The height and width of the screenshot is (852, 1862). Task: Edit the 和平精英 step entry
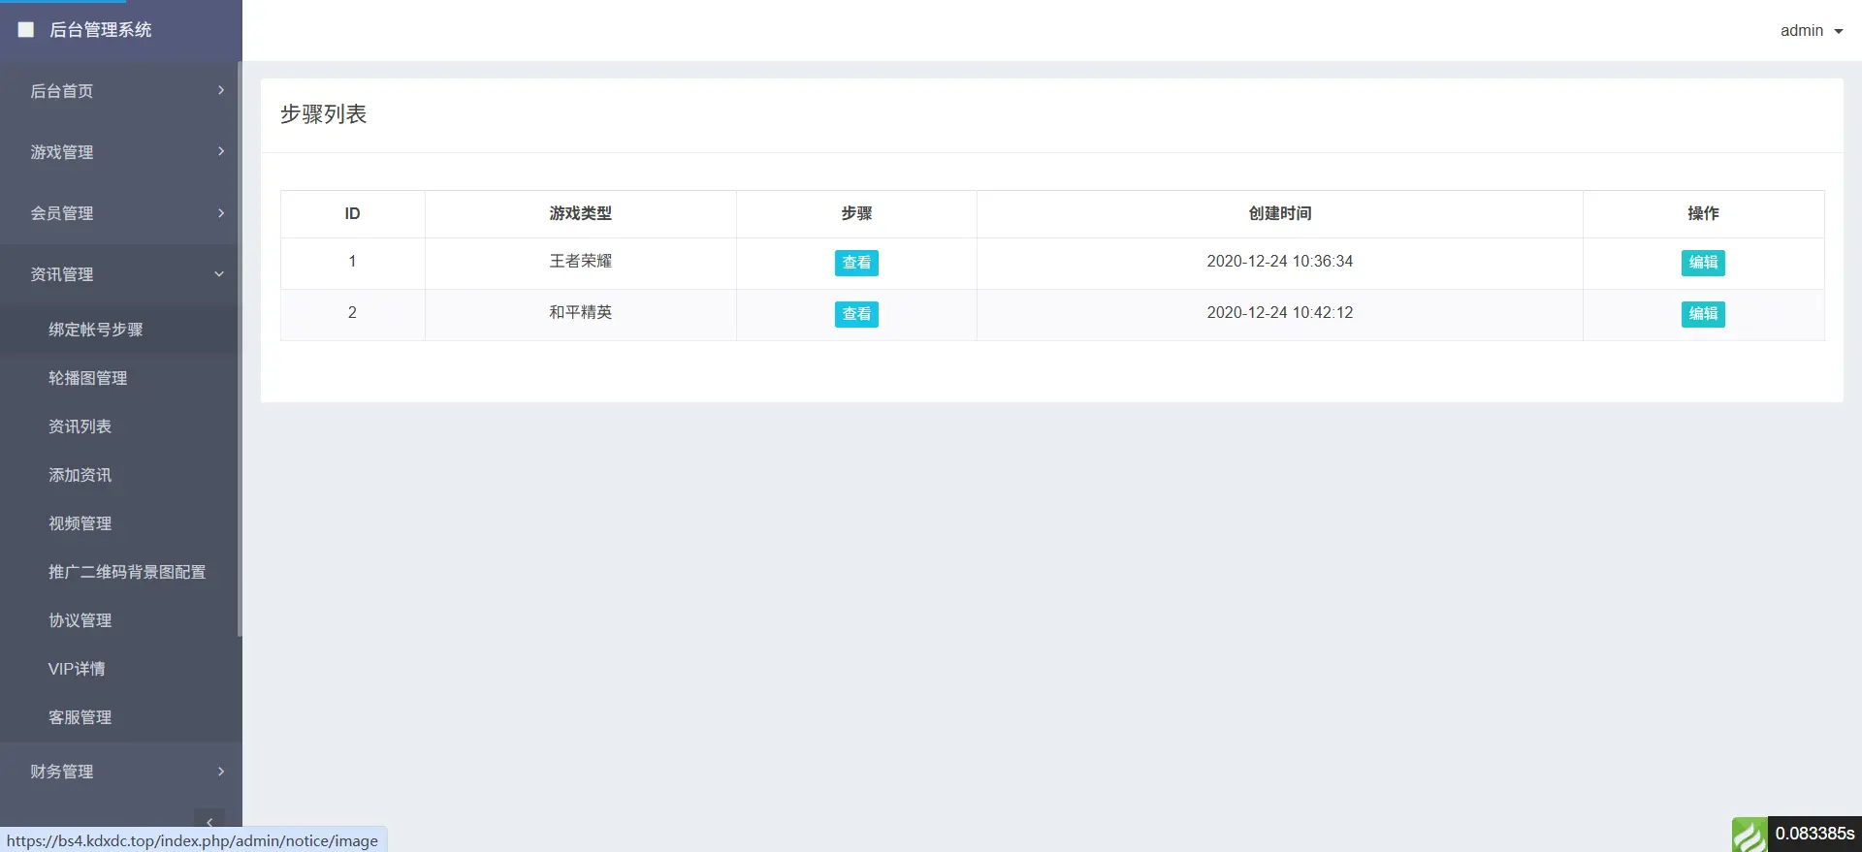1703,314
